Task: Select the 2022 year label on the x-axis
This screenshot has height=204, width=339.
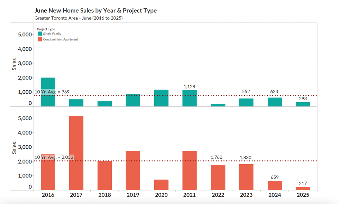Action: click(x=218, y=195)
